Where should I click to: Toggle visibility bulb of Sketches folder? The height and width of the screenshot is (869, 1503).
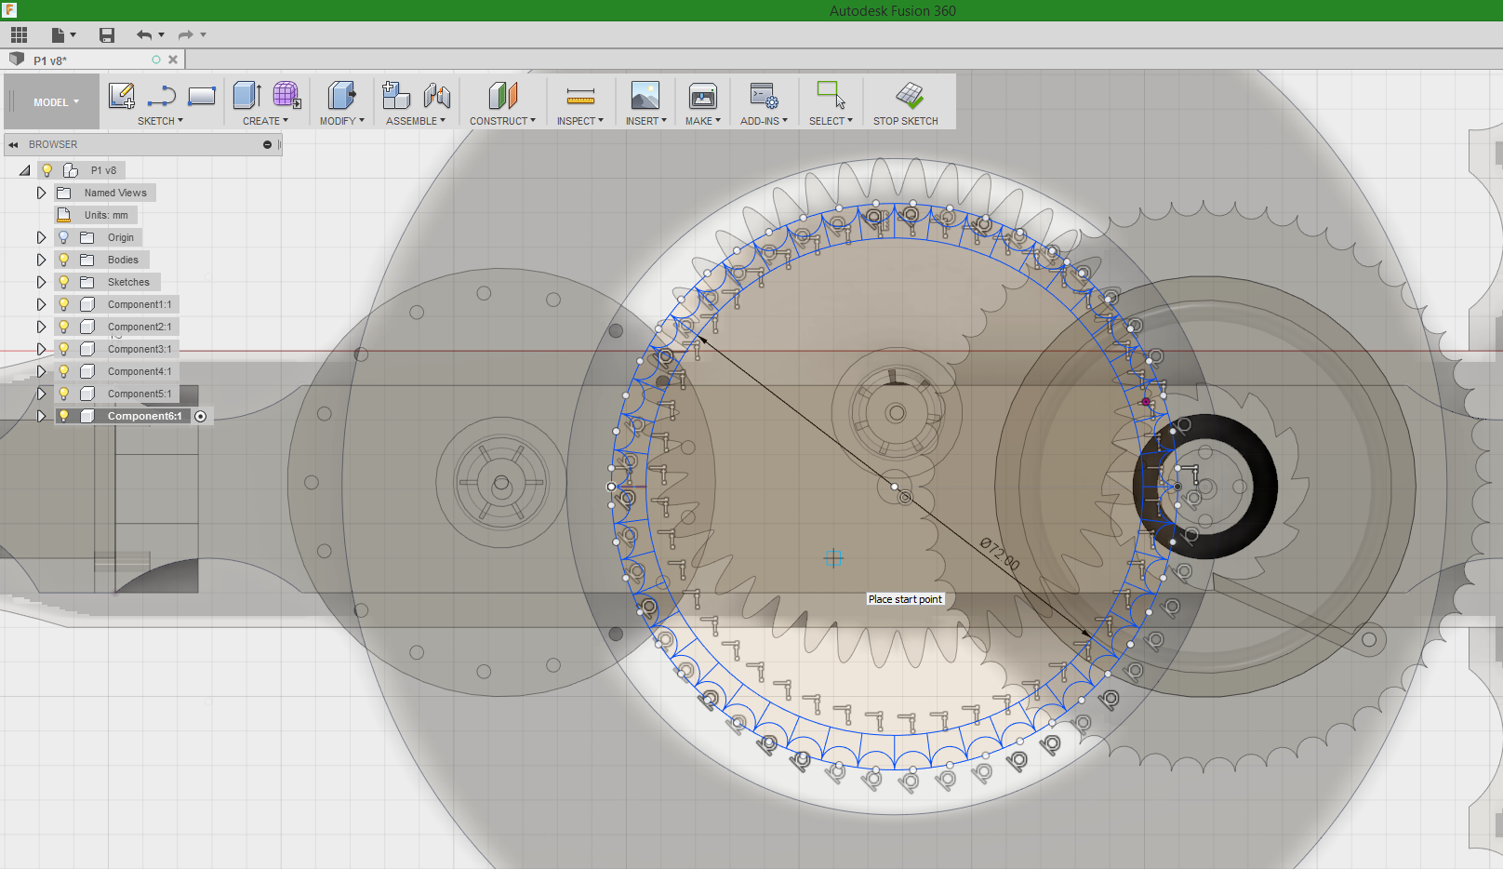coord(63,282)
